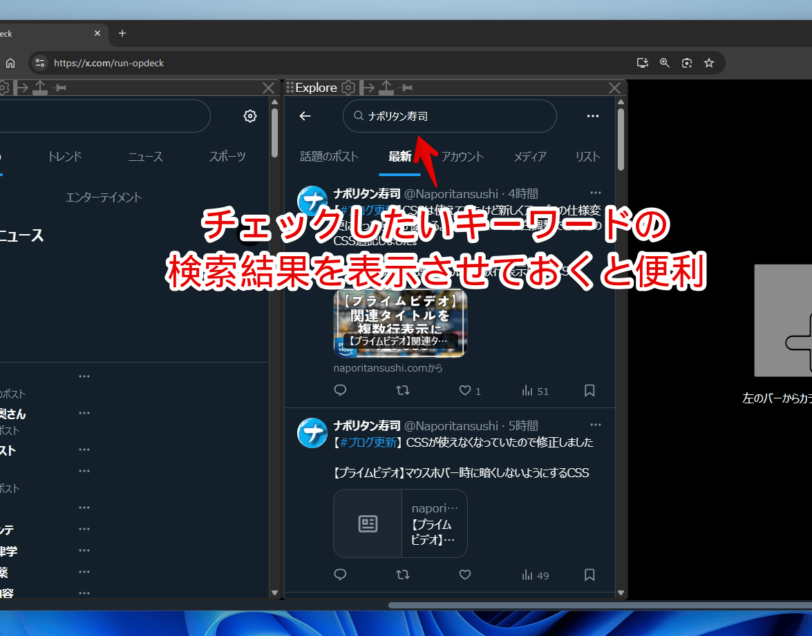Viewport: 812px width, 636px height.
Task: Install app icon in address bar
Action: 643,63
